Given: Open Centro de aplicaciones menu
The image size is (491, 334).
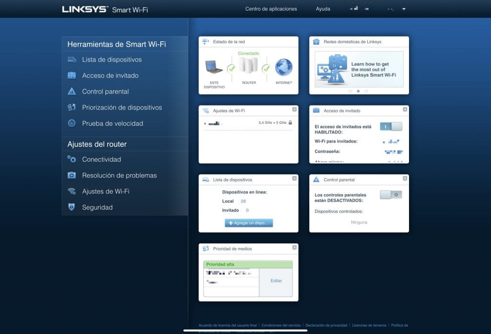Looking at the screenshot, I should 271,9.
